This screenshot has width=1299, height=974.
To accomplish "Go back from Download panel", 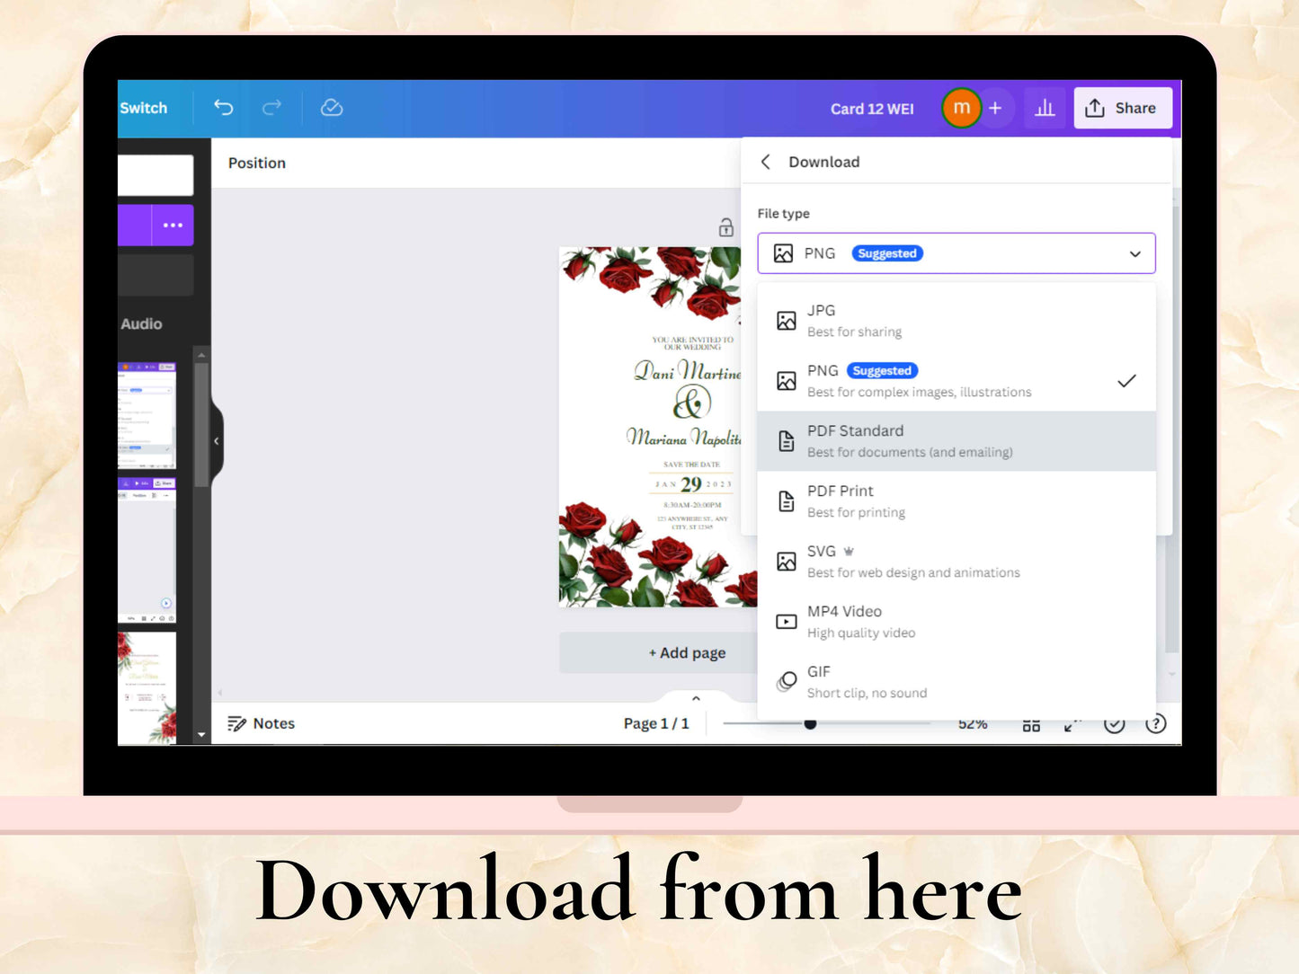I will [x=766, y=162].
